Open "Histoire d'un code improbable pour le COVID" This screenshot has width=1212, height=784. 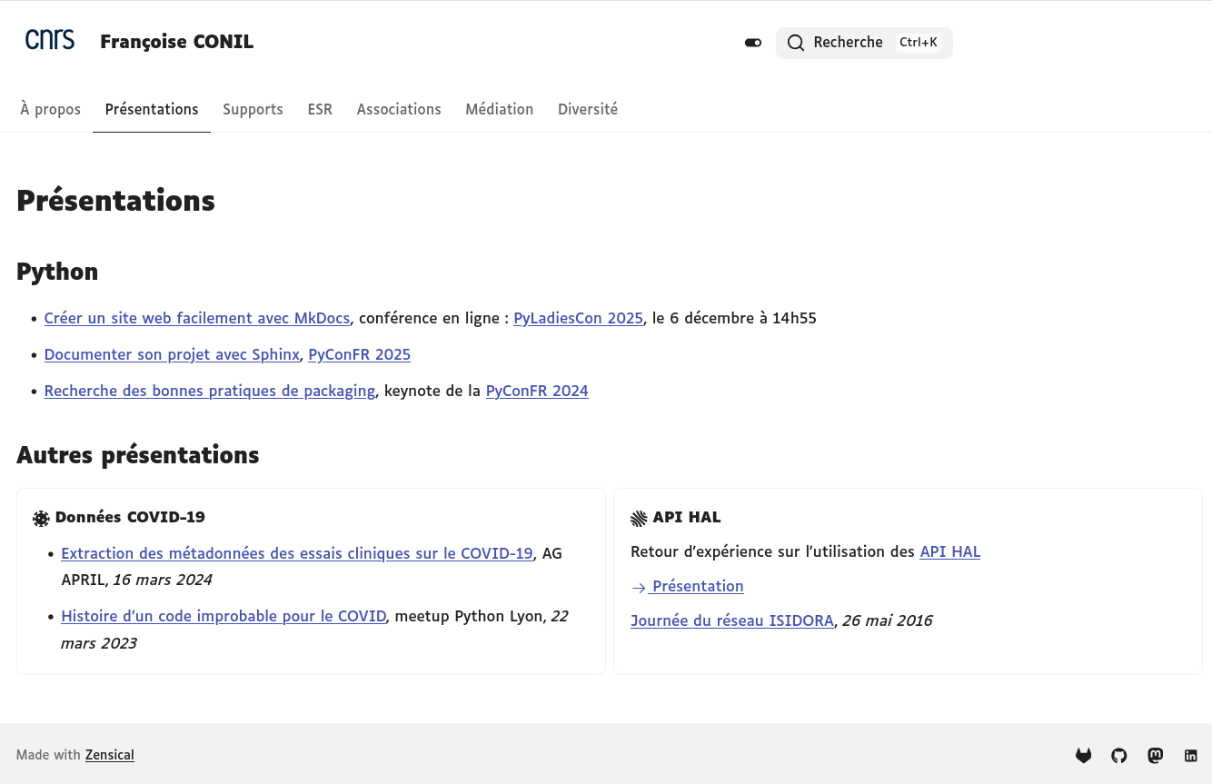(224, 616)
